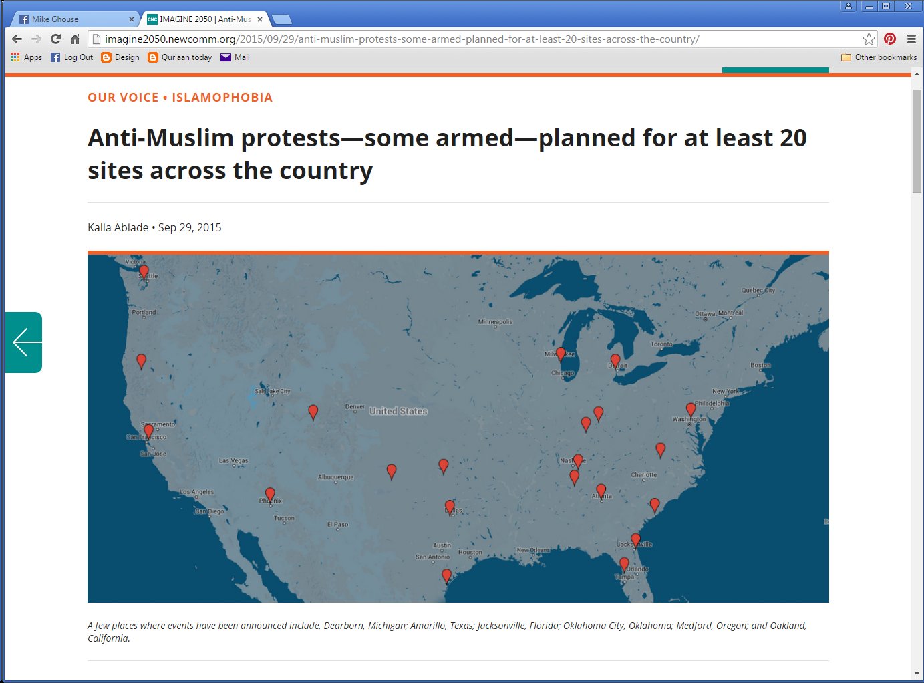Screen dimensions: 924x683
Task: Click the article headline Anti-Muslim protests
Action: (447, 154)
